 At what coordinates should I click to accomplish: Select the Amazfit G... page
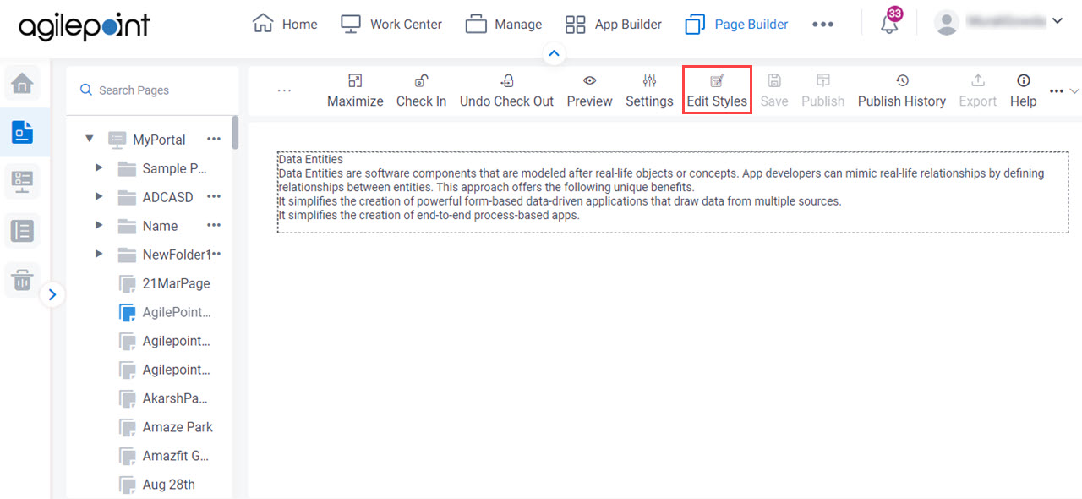[x=176, y=456]
